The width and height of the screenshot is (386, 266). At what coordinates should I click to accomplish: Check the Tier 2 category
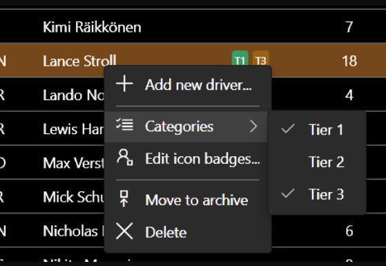[x=317, y=162]
